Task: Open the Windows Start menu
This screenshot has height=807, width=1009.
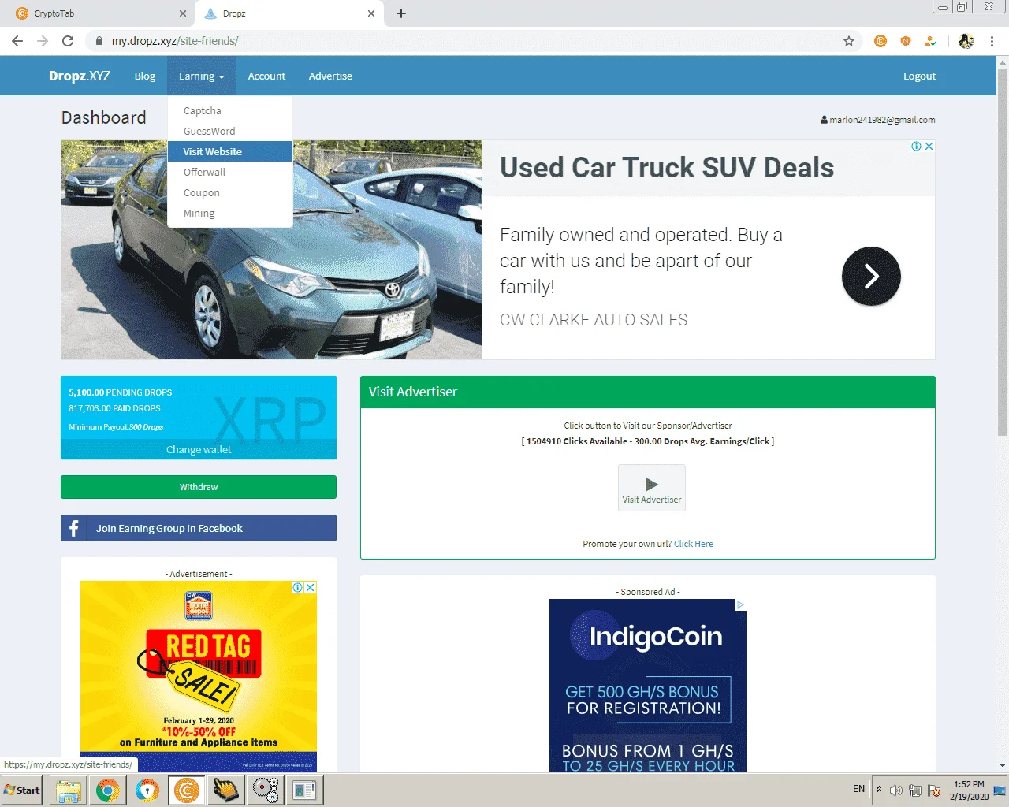Action: [x=22, y=790]
